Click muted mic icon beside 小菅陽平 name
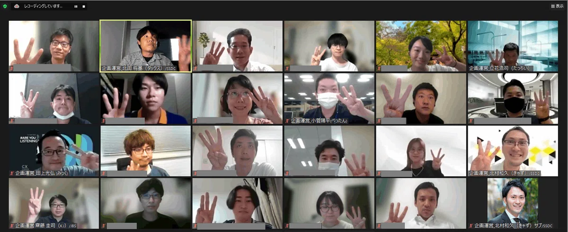Screen dimensions: 568x232 pyautogui.click(x=287, y=121)
